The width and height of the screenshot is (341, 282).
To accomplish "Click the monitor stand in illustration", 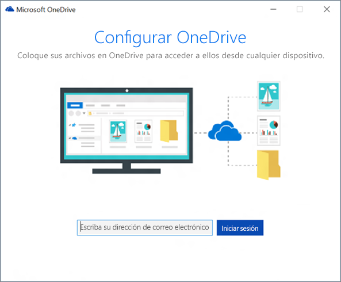I will (x=127, y=169).
